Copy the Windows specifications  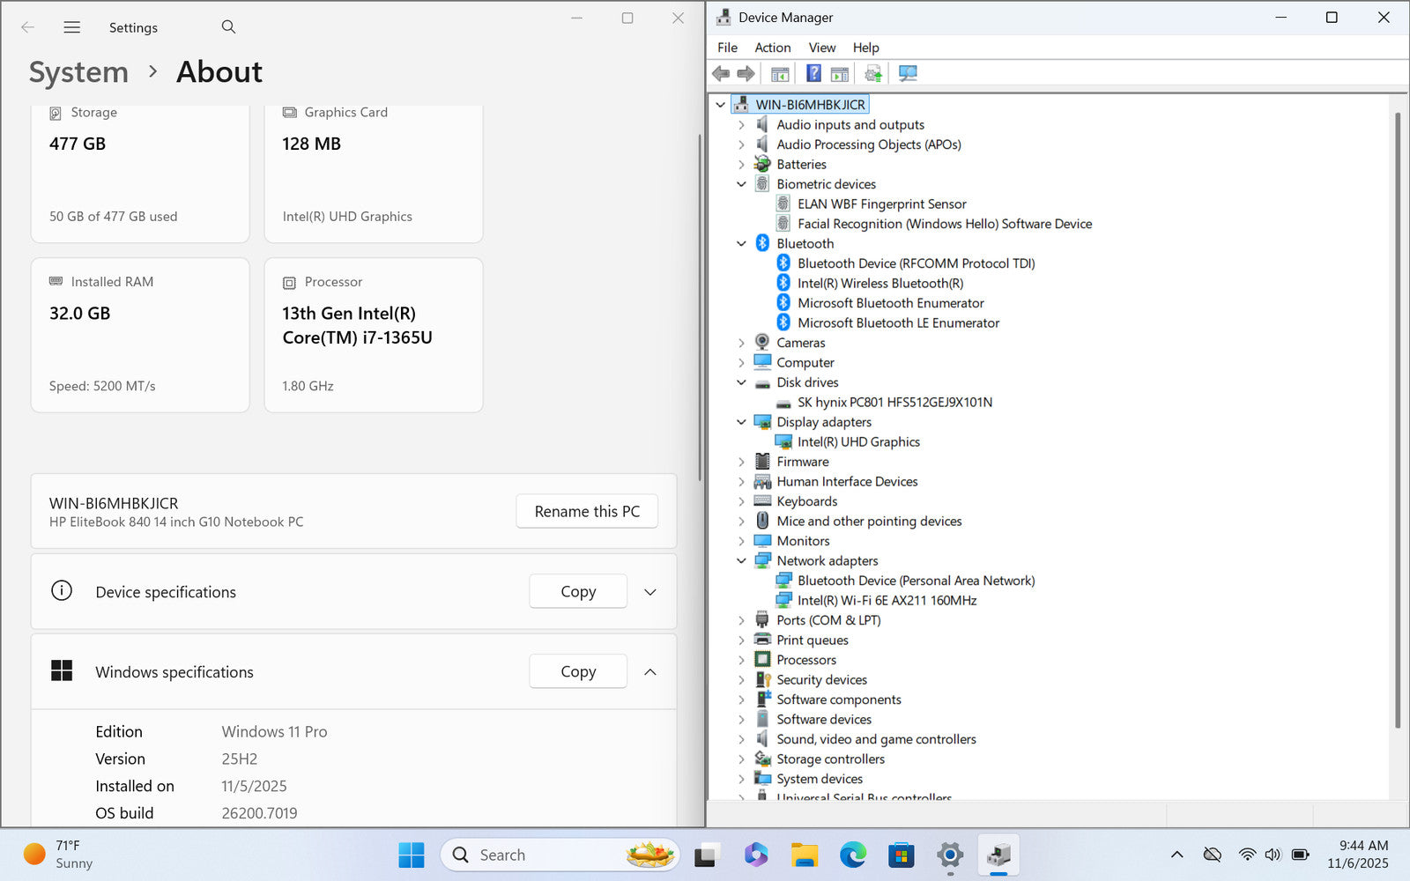(x=578, y=671)
